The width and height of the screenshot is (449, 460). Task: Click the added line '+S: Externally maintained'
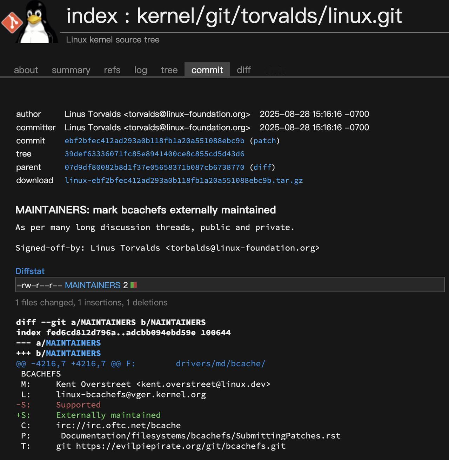click(88, 415)
